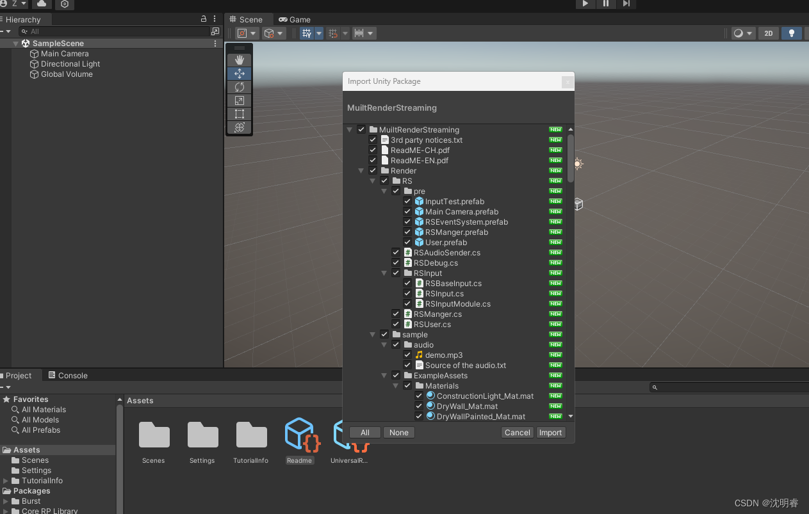The image size is (809, 514).
Task: Collapse MuiltRenderStreaming root folder
Action: (x=350, y=130)
